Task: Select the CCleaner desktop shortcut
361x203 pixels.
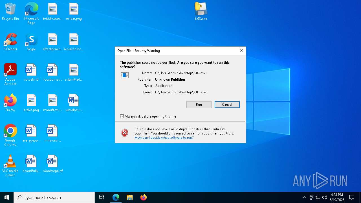Action: click(10, 42)
